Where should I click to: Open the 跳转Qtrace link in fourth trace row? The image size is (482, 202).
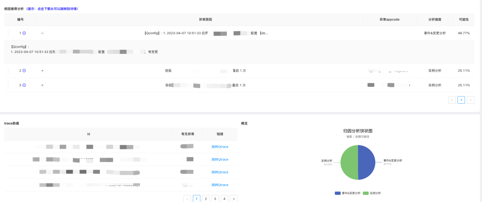[x=220, y=185]
